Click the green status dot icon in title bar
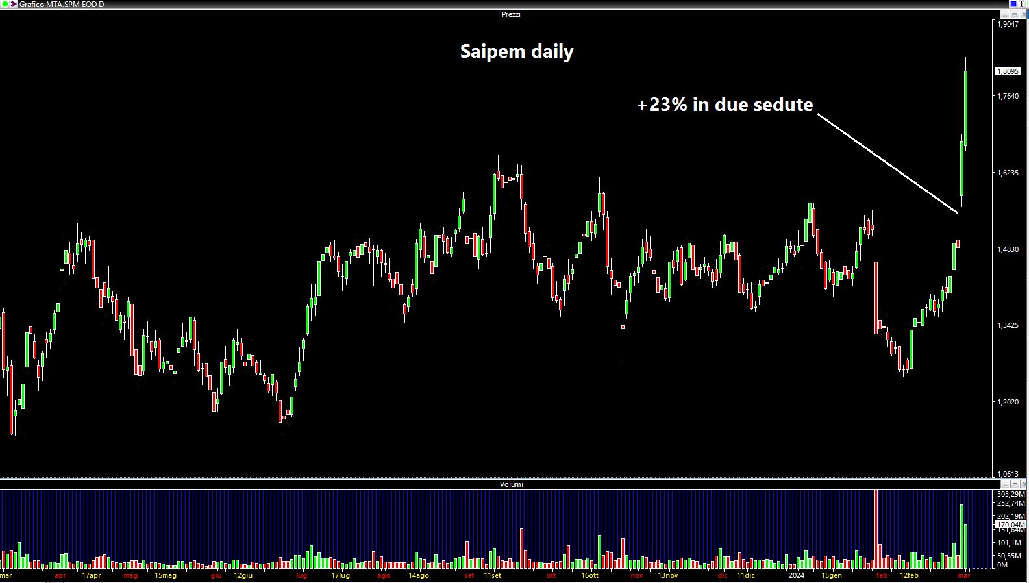The image size is (1029, 583). point(5,5)
